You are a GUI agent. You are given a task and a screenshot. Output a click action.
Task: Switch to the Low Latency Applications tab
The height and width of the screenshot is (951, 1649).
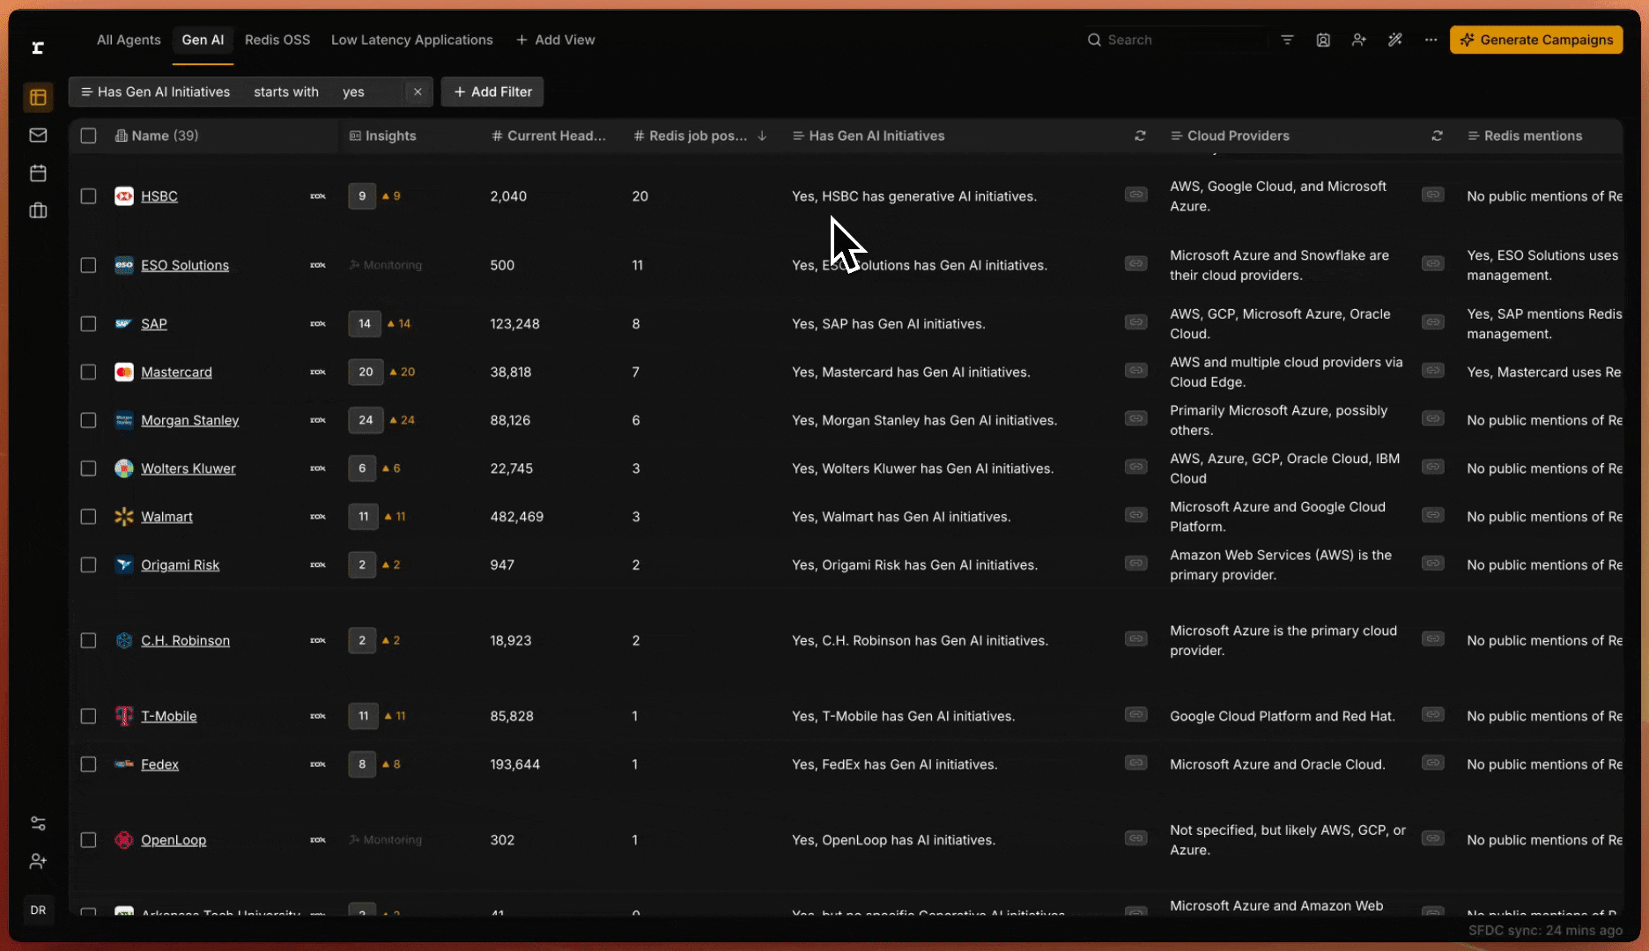(x=411, y=40)
